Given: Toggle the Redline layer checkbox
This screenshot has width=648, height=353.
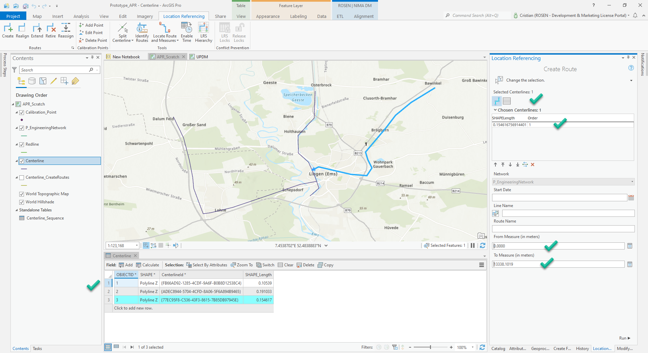Looking at the screenshot, I should point(22,144).
